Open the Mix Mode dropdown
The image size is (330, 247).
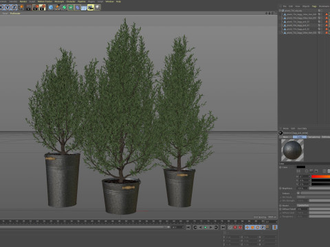click(313, 197)
